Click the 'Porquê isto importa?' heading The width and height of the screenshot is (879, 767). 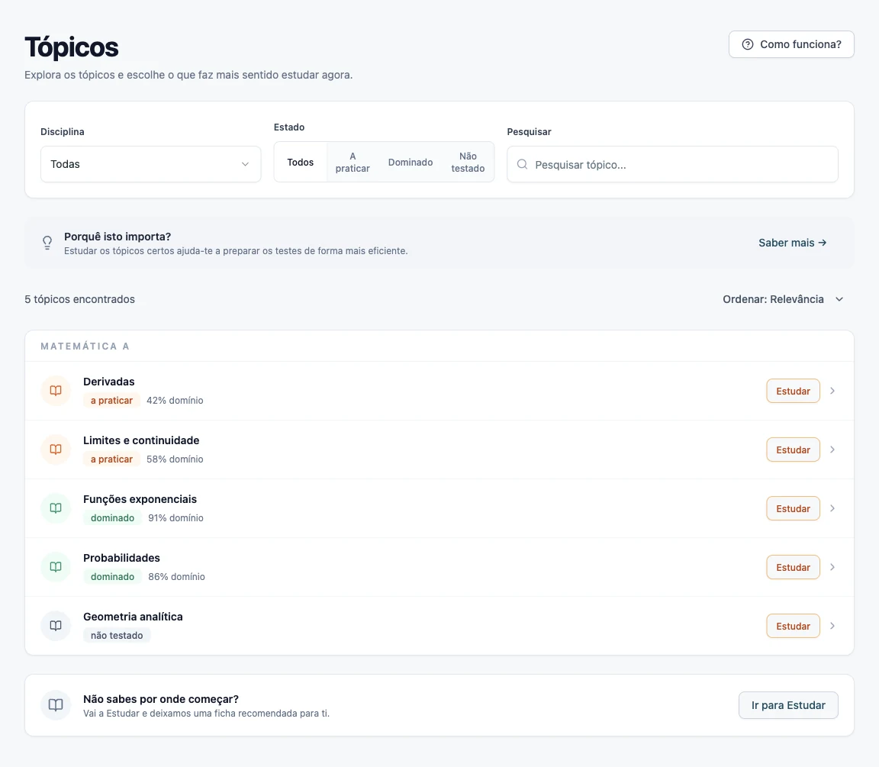[118, 237]
